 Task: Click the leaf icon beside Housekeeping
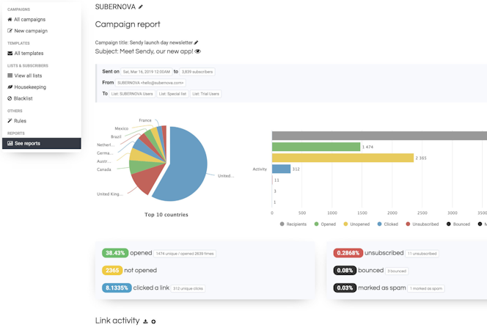(x=10, y=87)
